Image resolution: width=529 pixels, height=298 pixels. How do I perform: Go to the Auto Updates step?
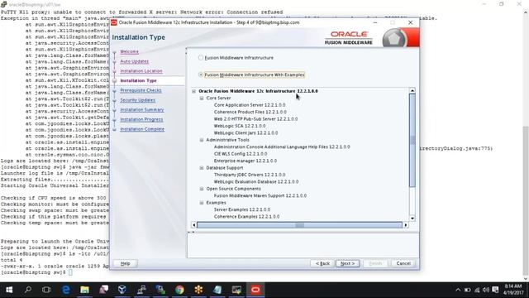[x=134, y=61]
